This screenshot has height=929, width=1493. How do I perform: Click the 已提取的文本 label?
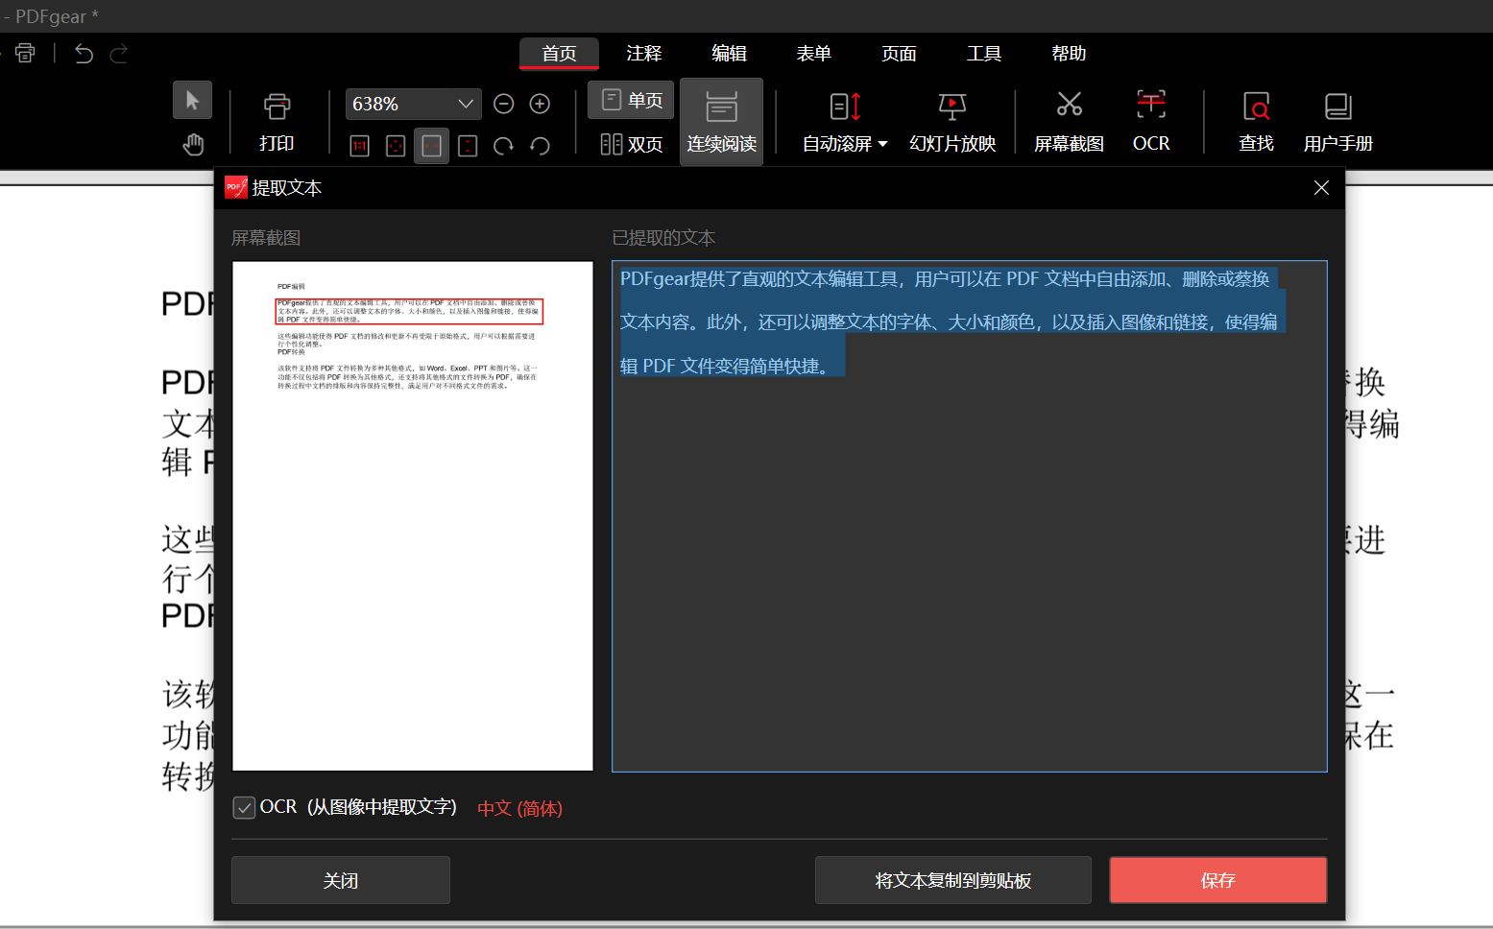[x=663, y=238]
